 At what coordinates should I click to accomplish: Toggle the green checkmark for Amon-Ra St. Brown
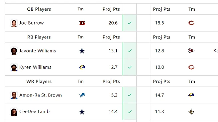click(130, 95)
